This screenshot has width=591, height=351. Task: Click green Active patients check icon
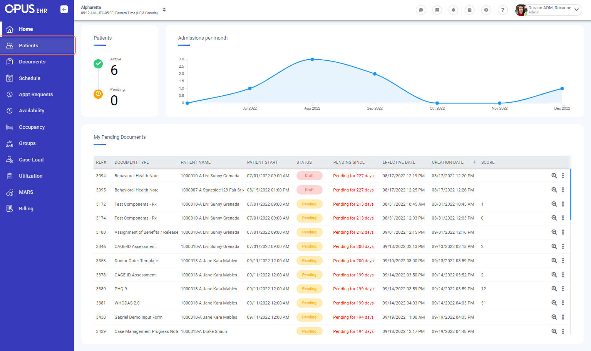[x=98, y=63]
